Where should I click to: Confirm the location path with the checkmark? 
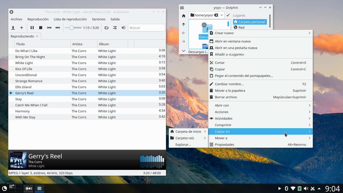pyautogui.click(x=228, y=15)
